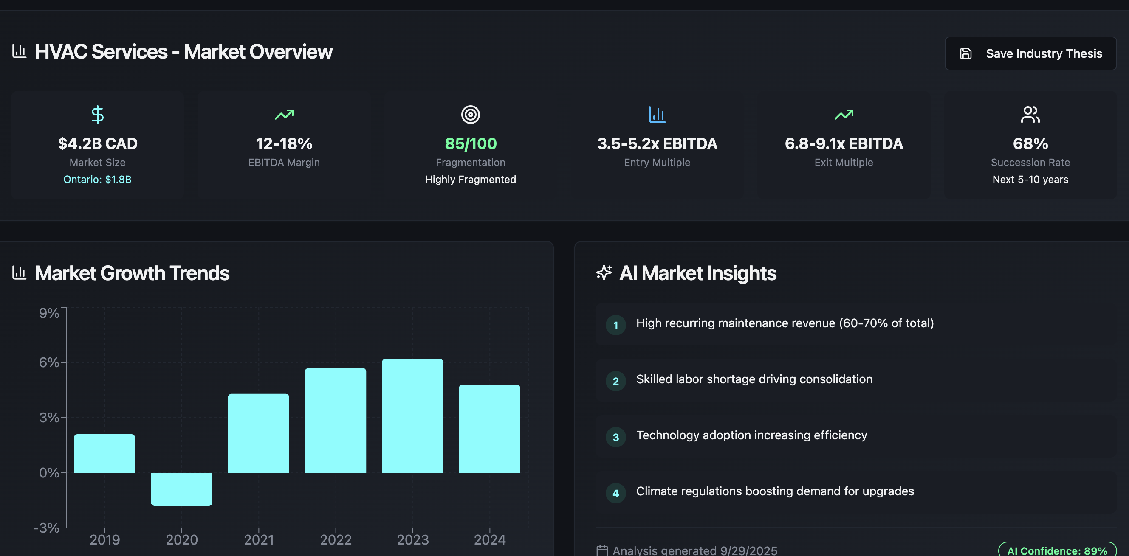Click the dollar sign Market Size icon

coord(97,115)
